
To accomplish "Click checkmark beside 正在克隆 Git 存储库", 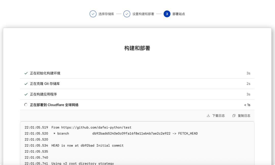I will pos(26,84).
